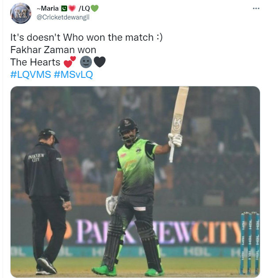Click the black heart emoji
This screenshot has width=263, height=278.
[99, 62]
